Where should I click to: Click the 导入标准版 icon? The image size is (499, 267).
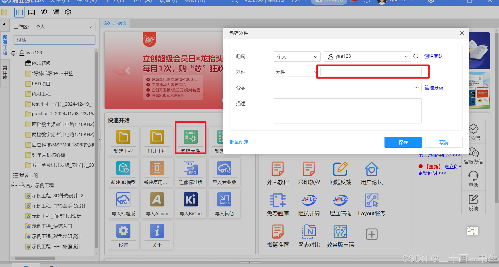pyautogui.click(x=123, y=199)
